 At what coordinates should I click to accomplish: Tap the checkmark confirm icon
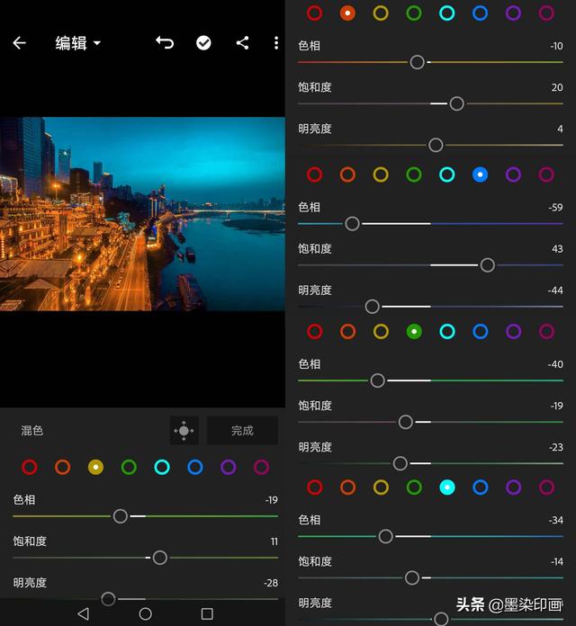(203, 42)
